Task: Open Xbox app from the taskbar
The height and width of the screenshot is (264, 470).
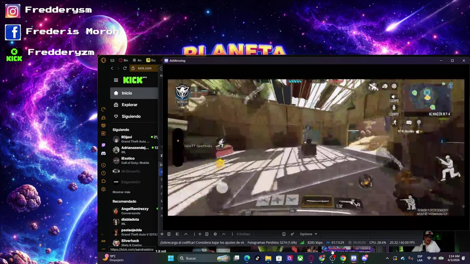Action: tap(300, 258)
